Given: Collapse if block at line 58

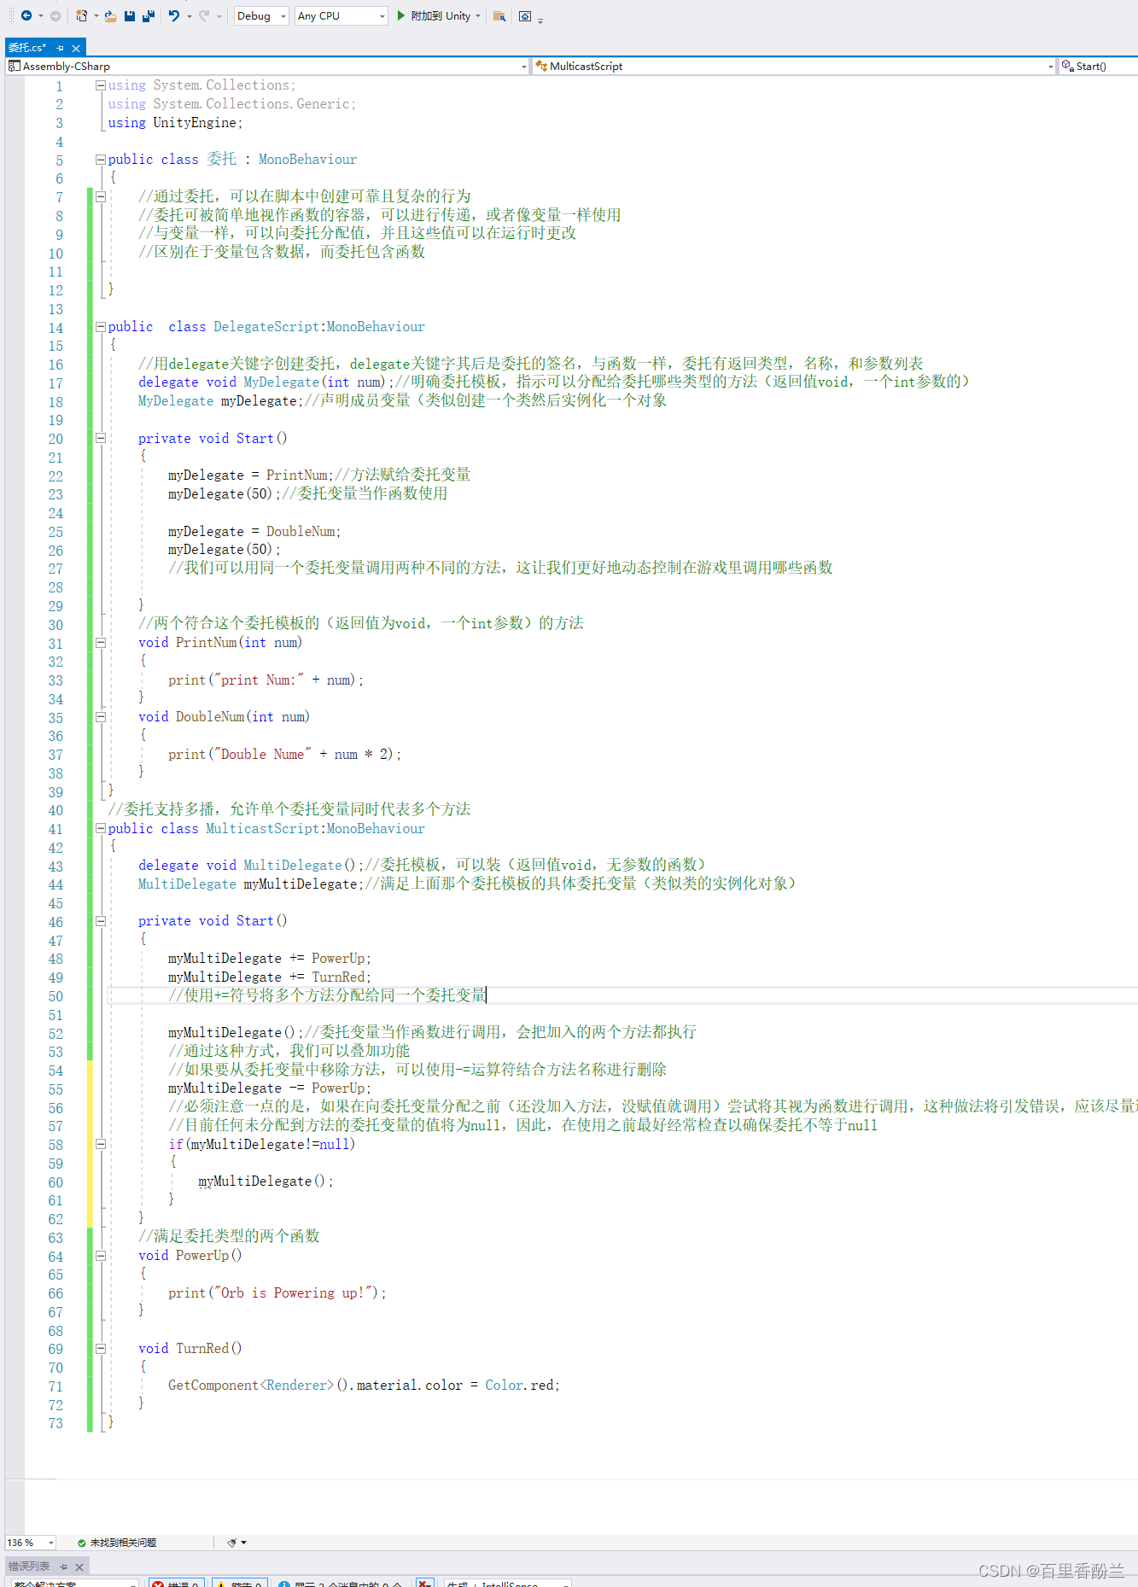Looking at the screenshot, I should (x=101, y=1144).
